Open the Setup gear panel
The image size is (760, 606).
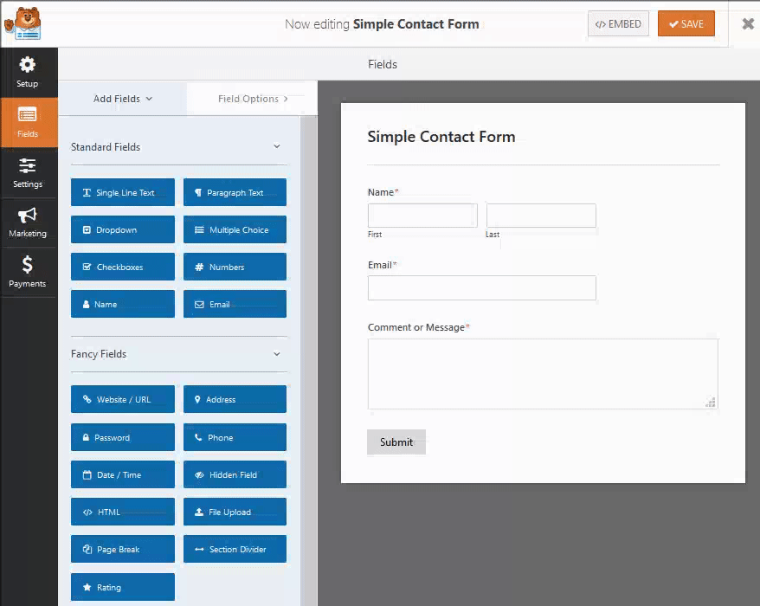(x=28, y=72)
